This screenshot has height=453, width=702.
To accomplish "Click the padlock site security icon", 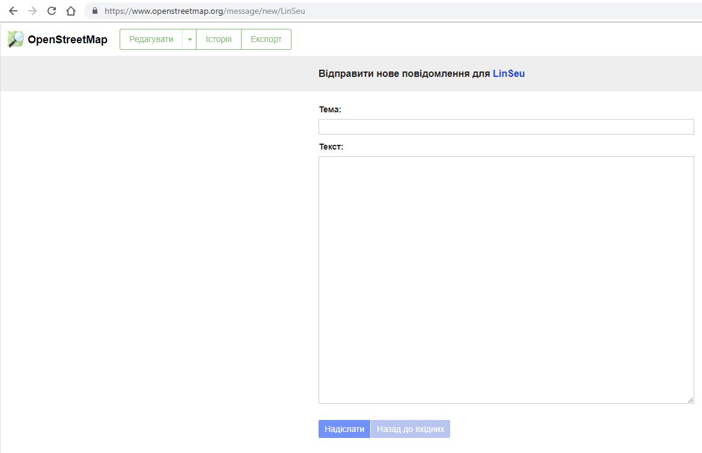I will (x=95, y=11).
